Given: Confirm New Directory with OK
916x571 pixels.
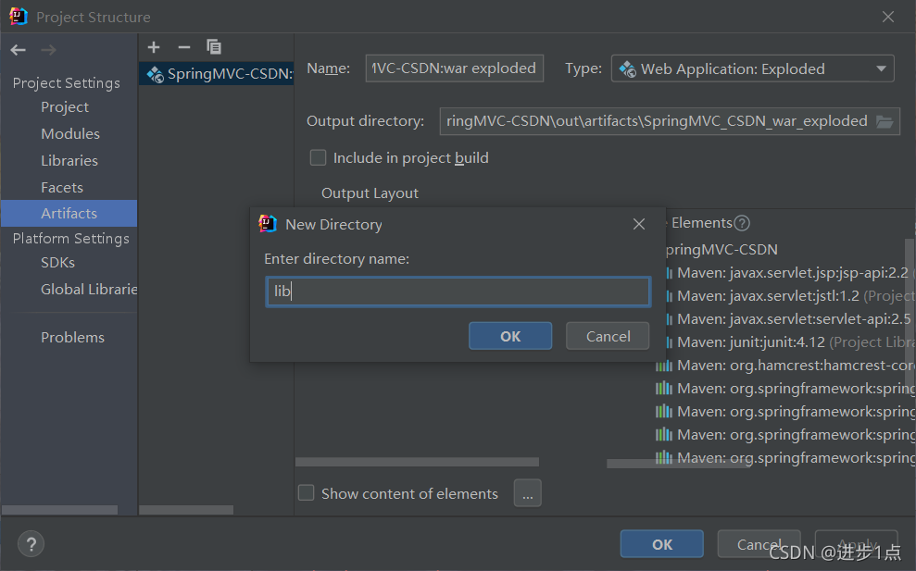Looking at the screenshot, I should click(510, 336).
